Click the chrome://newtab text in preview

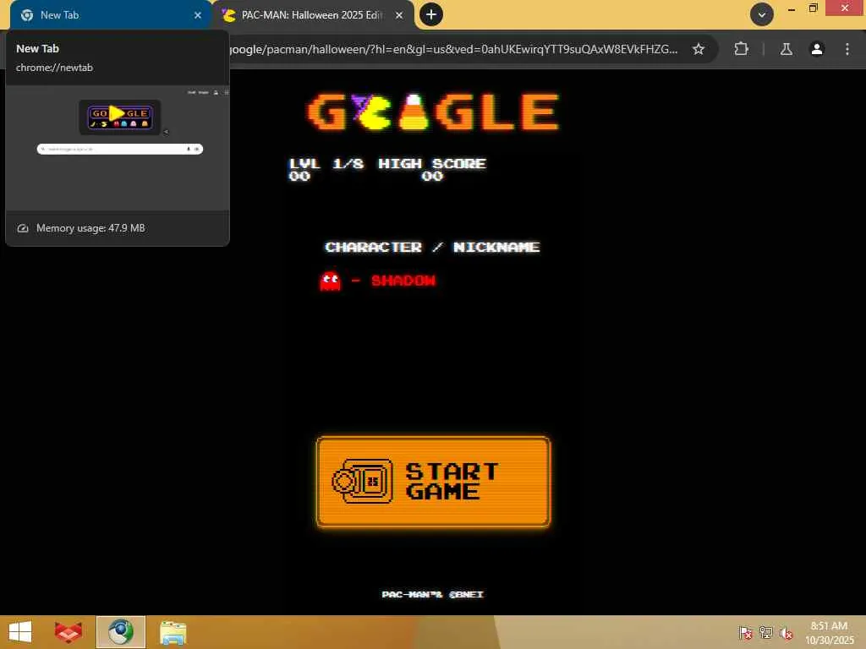(54, 68)
